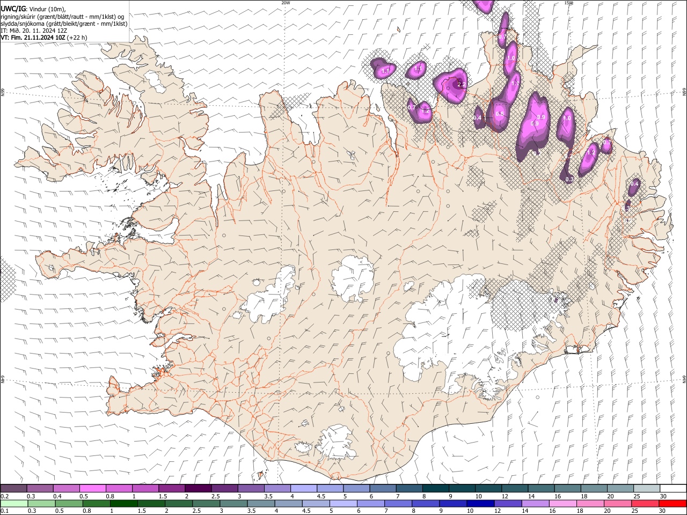Pick the dark green 1–1.5 rain scale swatch
This screenshot has height=515, width=687.
pyautogui.click(x=124, y=503)
